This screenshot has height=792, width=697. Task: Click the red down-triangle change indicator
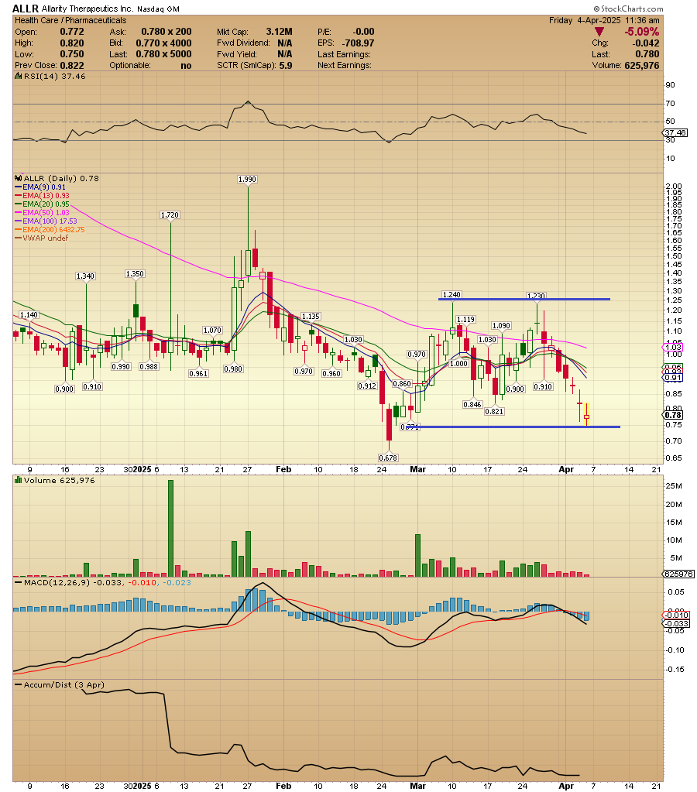pos(599,32)
